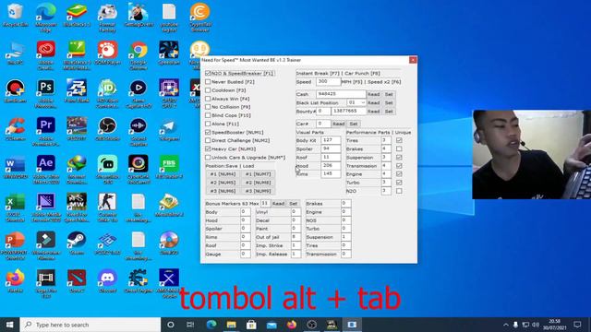Select the Counter-Strike desktop shortcut
The image size is (591, 332).
[x=107, y=207]
